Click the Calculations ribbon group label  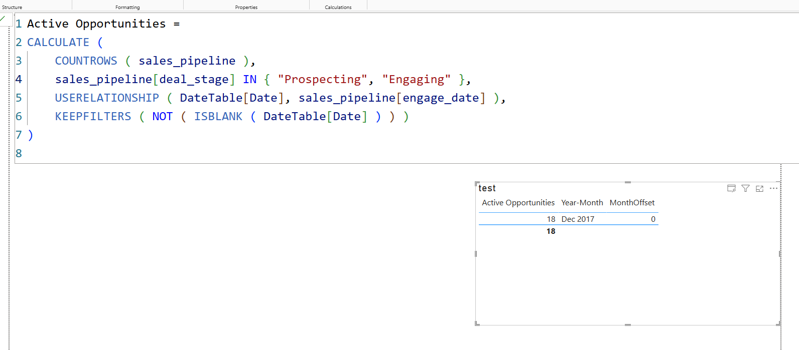pyautogui.click(x=338, y=8)
